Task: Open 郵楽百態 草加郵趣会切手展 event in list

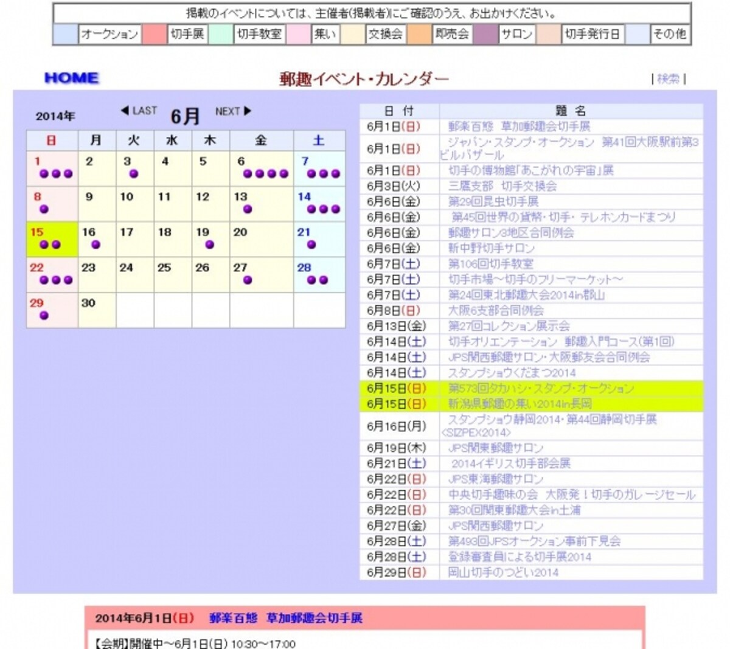Action: pos(519,127)
